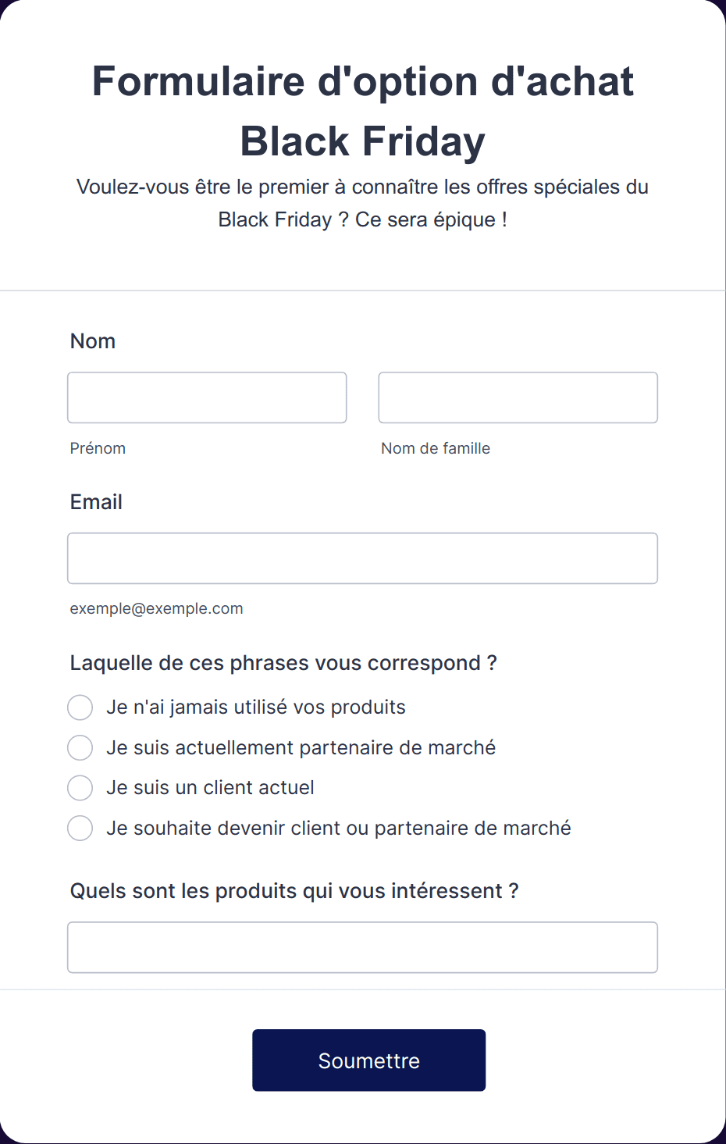The height and width of the screenshot is (1144, 726).
Task: Click the Soumettre button
Action: point(368,1060)
